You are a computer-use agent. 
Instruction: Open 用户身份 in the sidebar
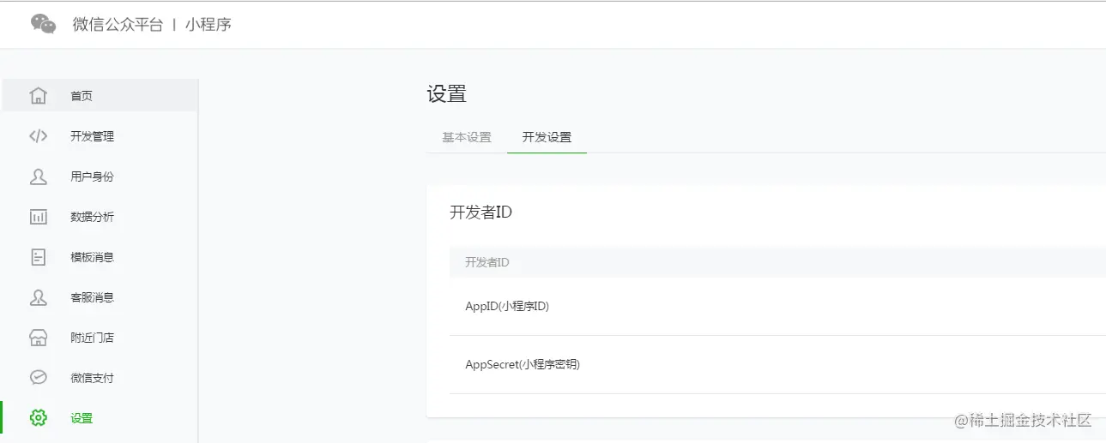click(100, 177)
